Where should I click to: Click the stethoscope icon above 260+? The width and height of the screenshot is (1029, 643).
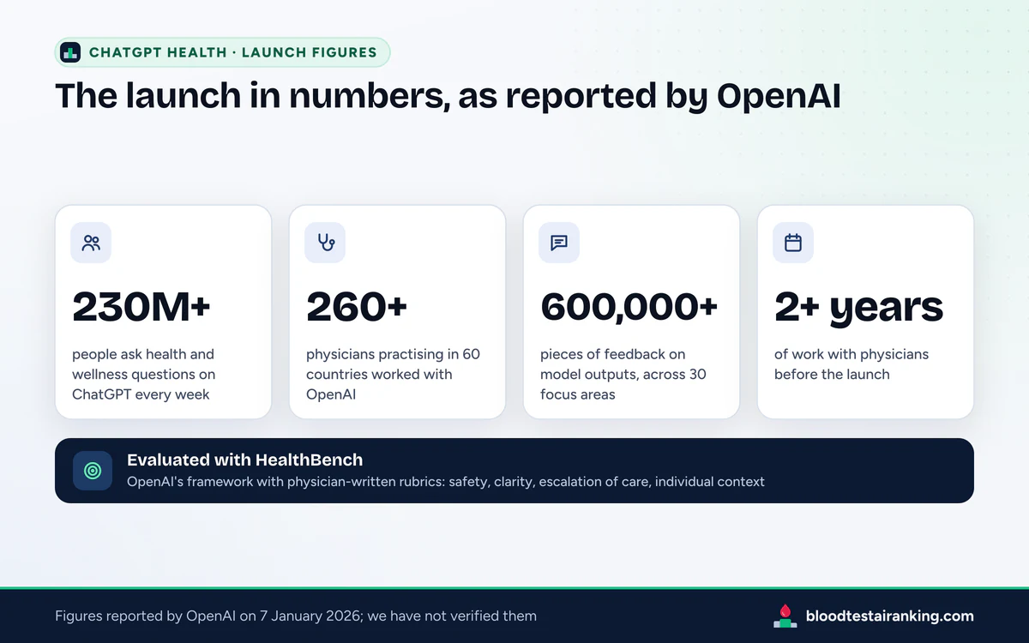(x=325, y=243)
